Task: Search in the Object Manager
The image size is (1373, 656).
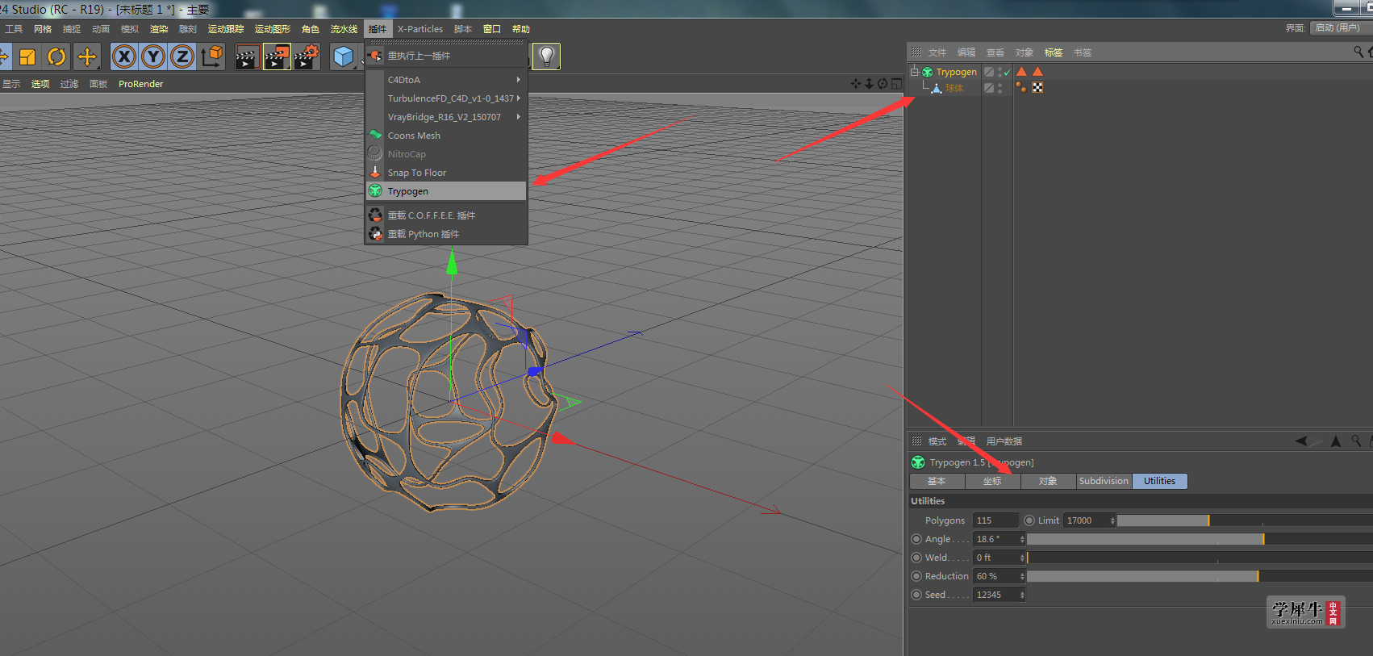Action: tap(1358, 52)
